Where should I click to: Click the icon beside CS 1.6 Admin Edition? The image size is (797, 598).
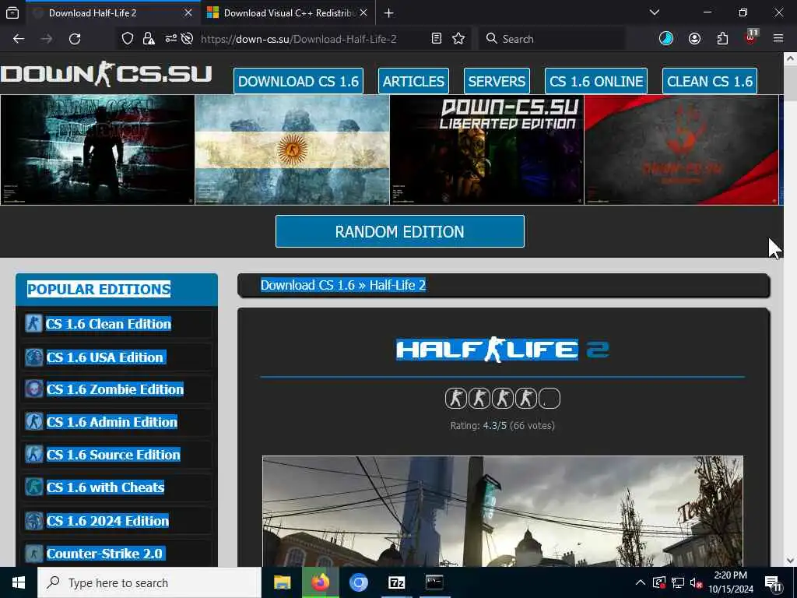click(x=33, y=421)
